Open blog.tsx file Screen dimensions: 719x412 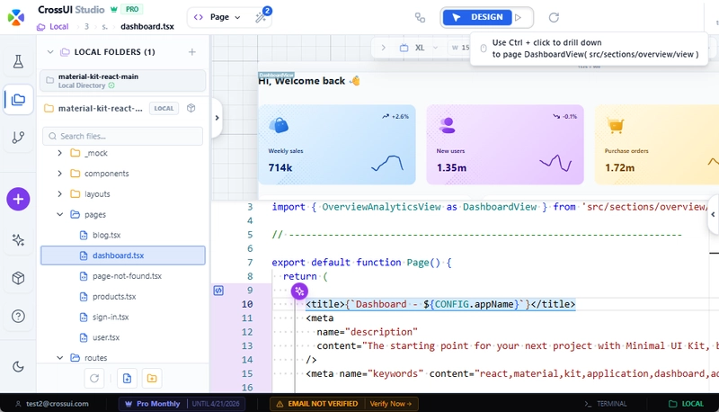point(106,235)
